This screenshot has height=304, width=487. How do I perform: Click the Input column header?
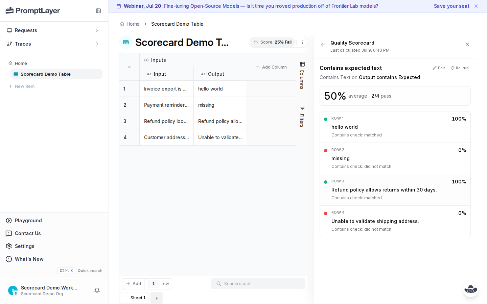166,74
